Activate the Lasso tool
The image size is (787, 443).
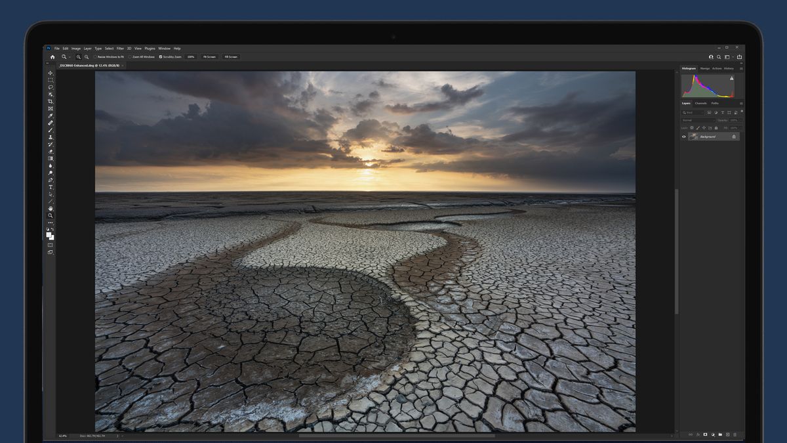tap(50, 87)
